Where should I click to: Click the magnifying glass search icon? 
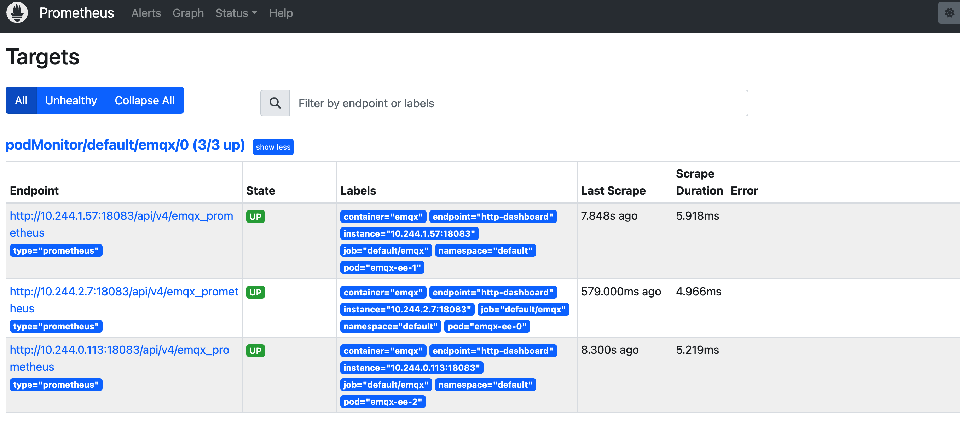[275, 103]
